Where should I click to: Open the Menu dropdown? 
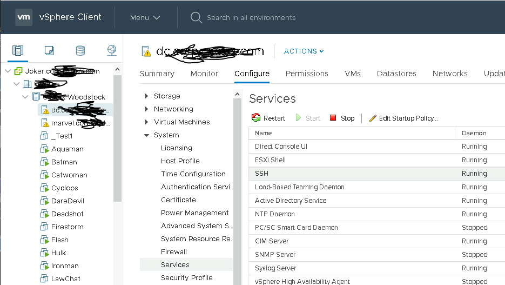(145, 17)
